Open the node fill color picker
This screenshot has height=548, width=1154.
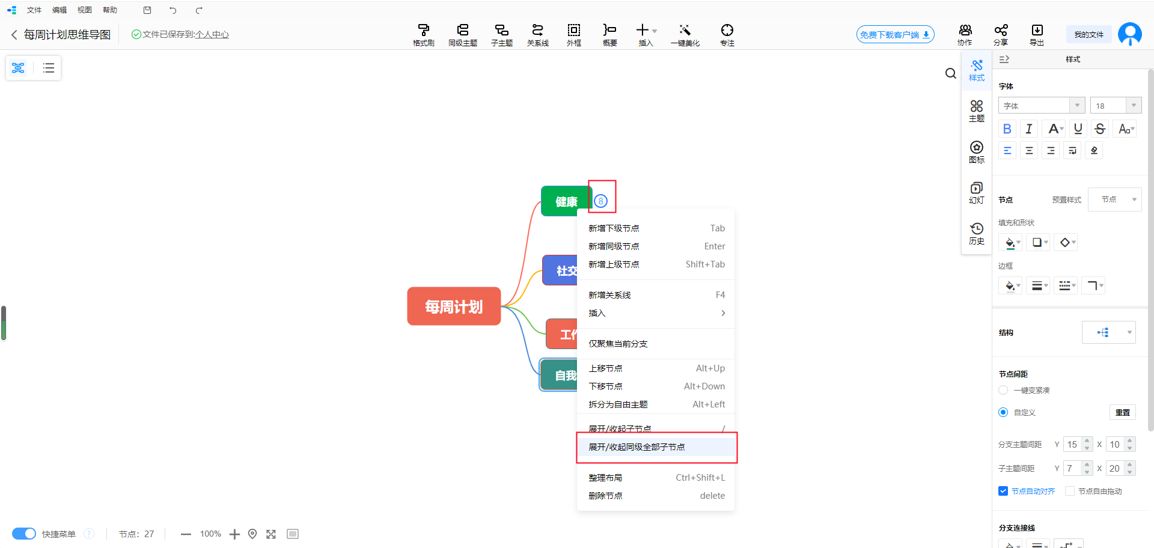pyautogui.click(x=1010, y=243)
